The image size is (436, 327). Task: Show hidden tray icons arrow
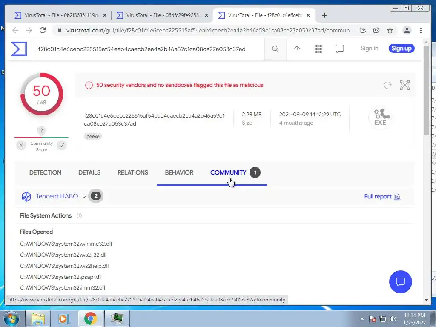(362, 319)
